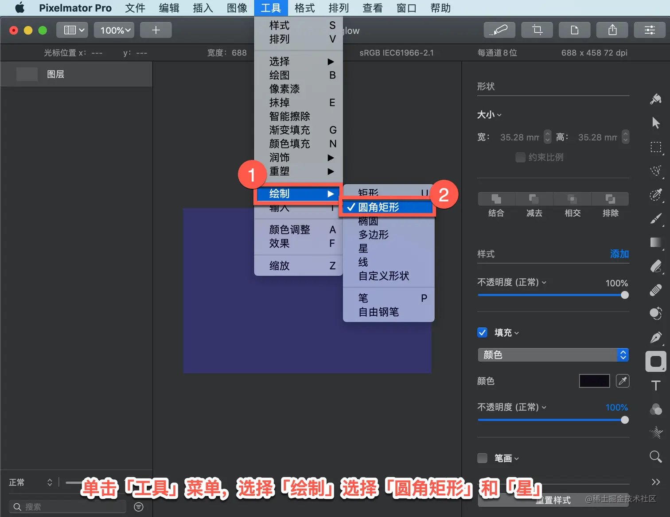The image size is (670, 517).
Task: Select the Quick Selection tool
Action: (x=656, y=171)
